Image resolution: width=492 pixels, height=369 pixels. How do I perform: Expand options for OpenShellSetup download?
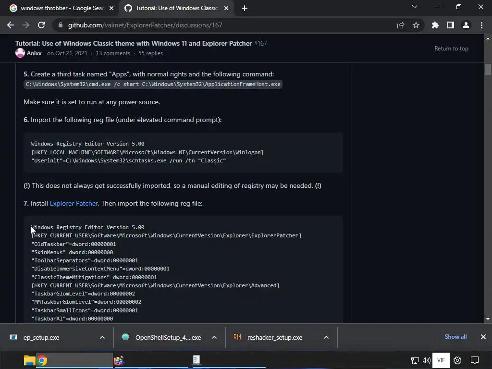click(214, 337)
